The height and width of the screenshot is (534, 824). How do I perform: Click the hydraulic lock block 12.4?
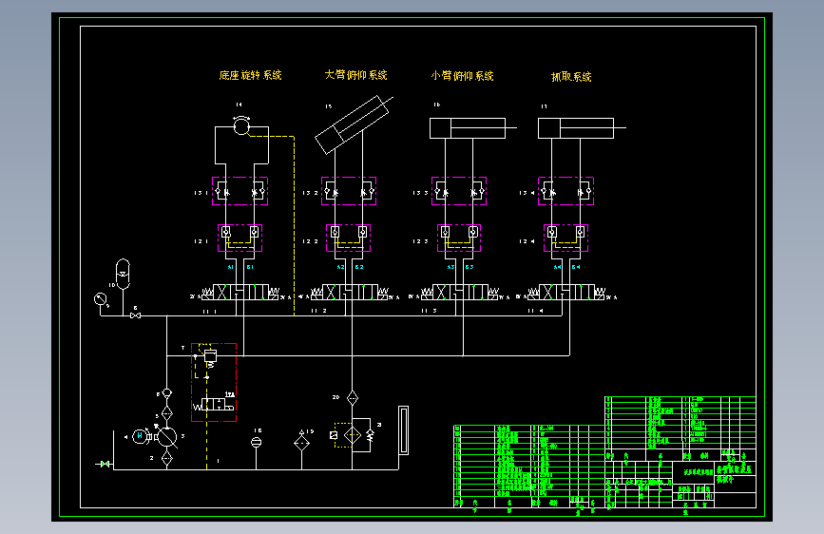tap(566, 238)
